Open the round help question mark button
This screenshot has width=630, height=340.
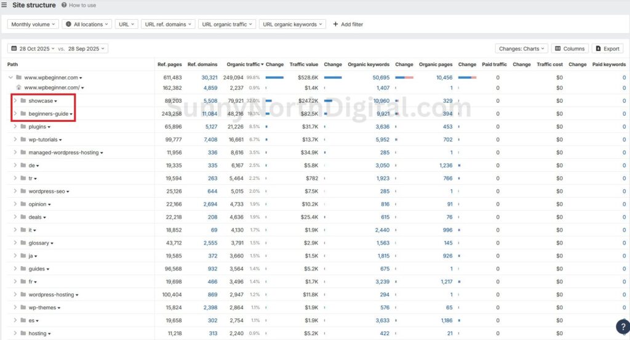pos(623,326)
